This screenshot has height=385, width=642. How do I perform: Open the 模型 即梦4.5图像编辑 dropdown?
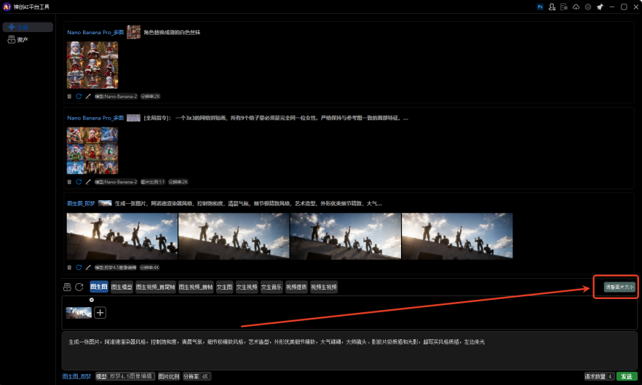[124, 377]
